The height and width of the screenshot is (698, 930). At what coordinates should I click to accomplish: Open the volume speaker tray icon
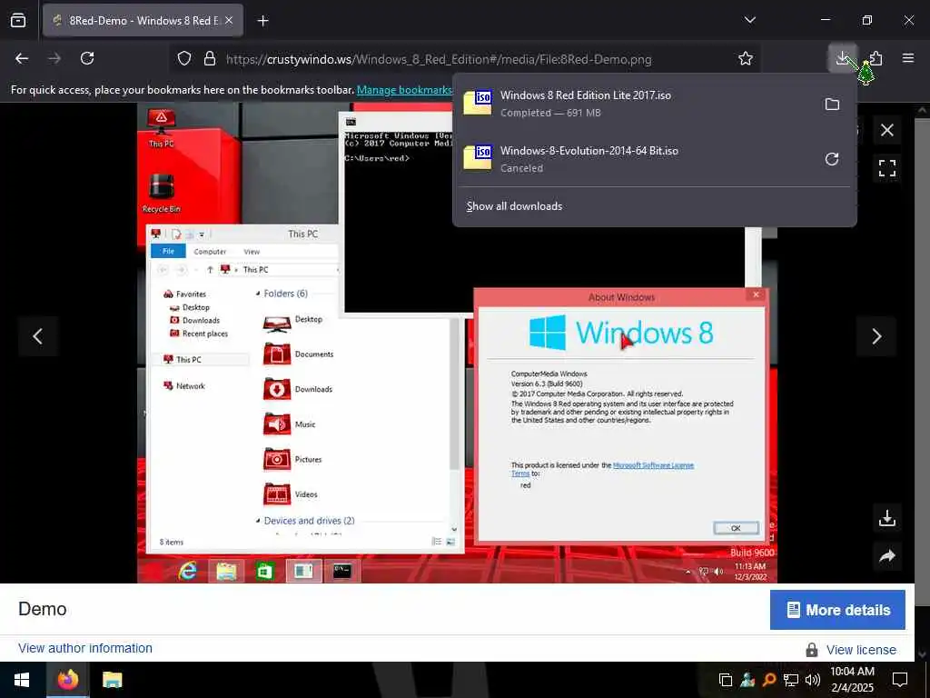coord(813,680)
